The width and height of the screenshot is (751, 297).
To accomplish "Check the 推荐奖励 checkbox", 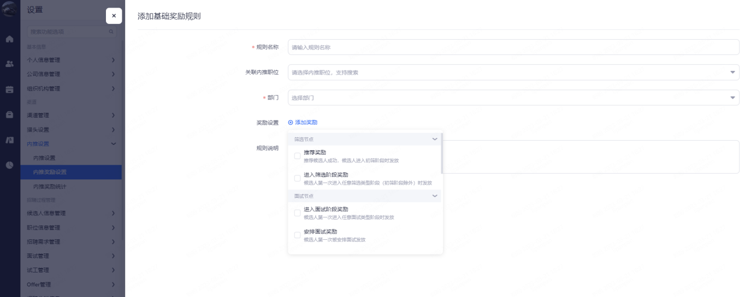I will 297,156.
